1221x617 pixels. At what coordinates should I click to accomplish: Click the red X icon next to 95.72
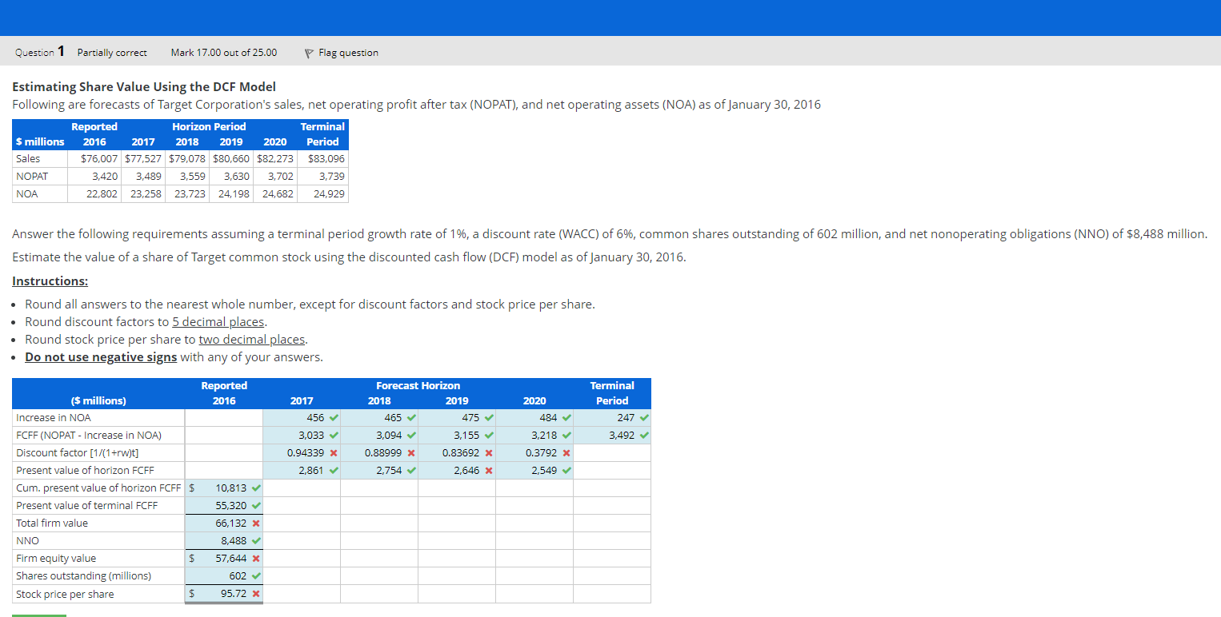tap(255, 594)
